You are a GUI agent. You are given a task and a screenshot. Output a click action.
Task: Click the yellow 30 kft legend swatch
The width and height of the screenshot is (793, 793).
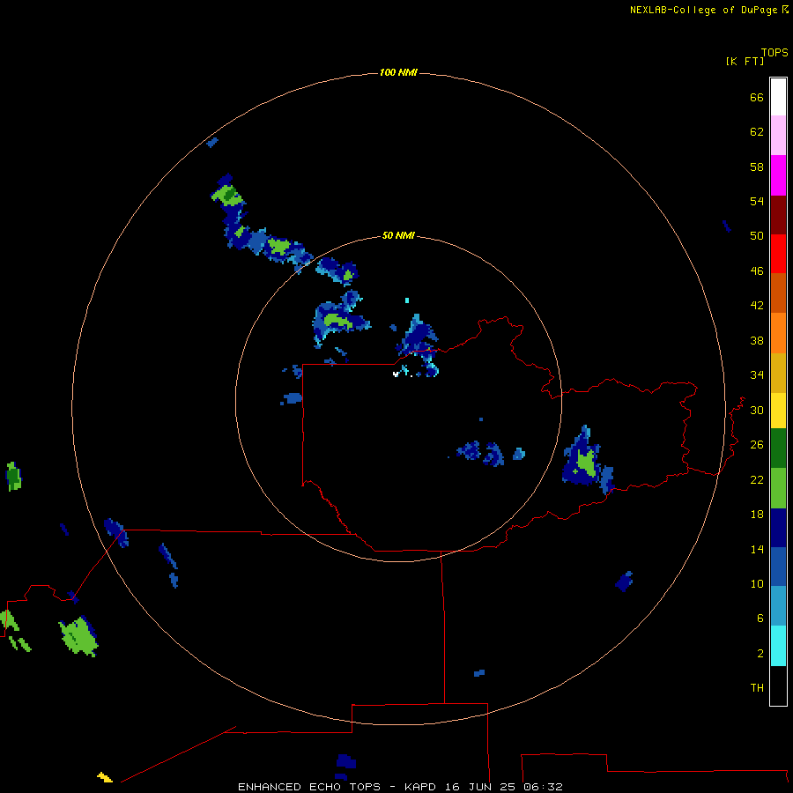[778, 411]
